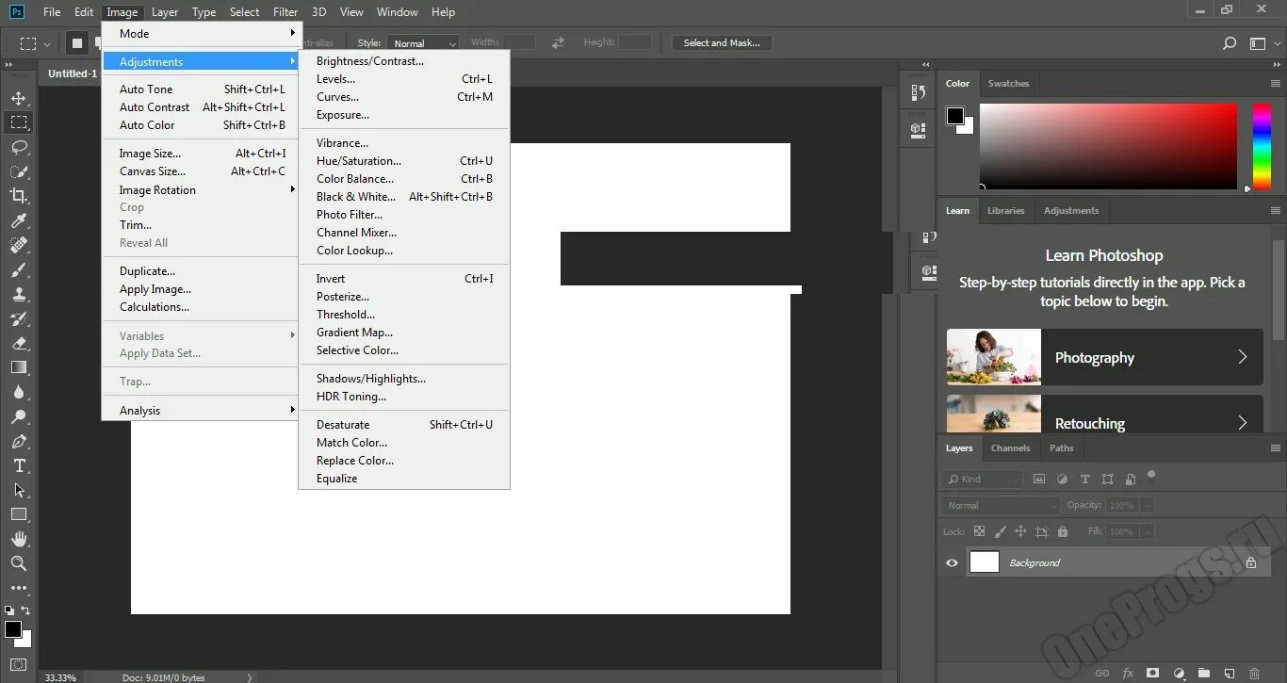The width and height of the screenshot is (1287, 683).
Task: Toggle filter for pixel layers
Action: point(1039,479)
